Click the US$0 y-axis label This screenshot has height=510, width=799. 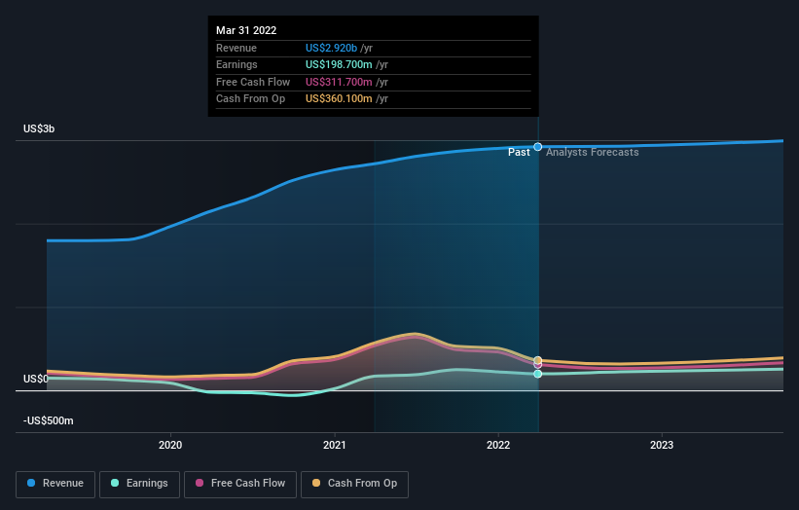(36, 379)
